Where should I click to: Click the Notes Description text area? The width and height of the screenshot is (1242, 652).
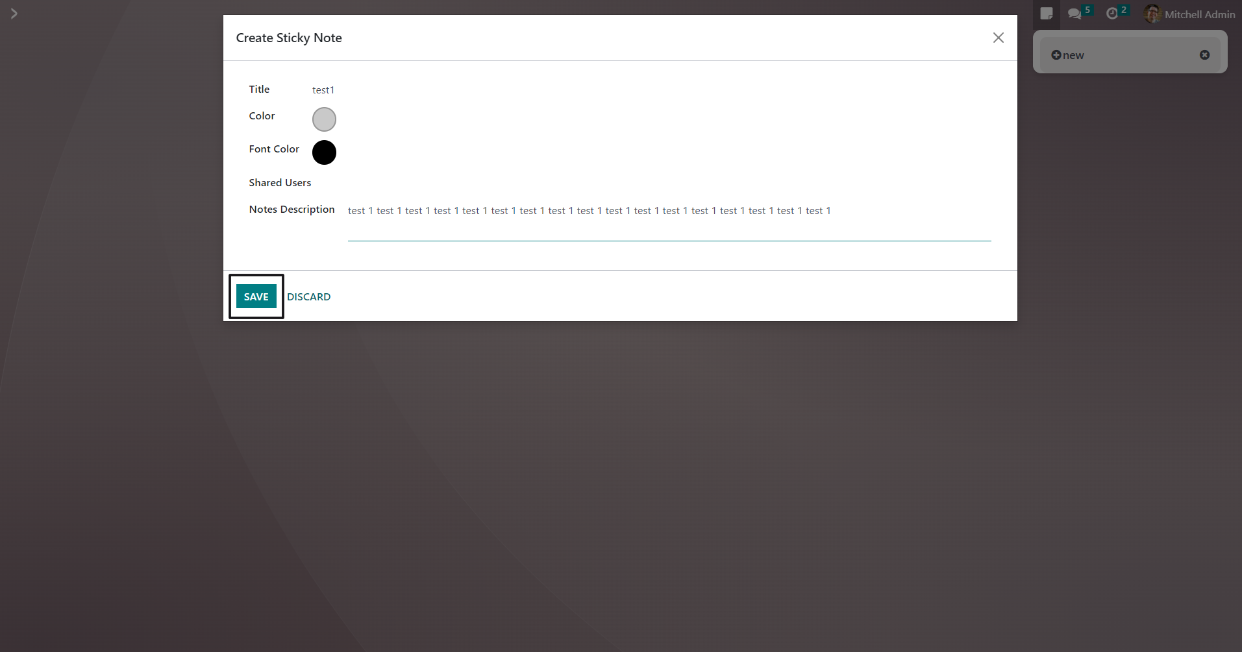point(669,222)
